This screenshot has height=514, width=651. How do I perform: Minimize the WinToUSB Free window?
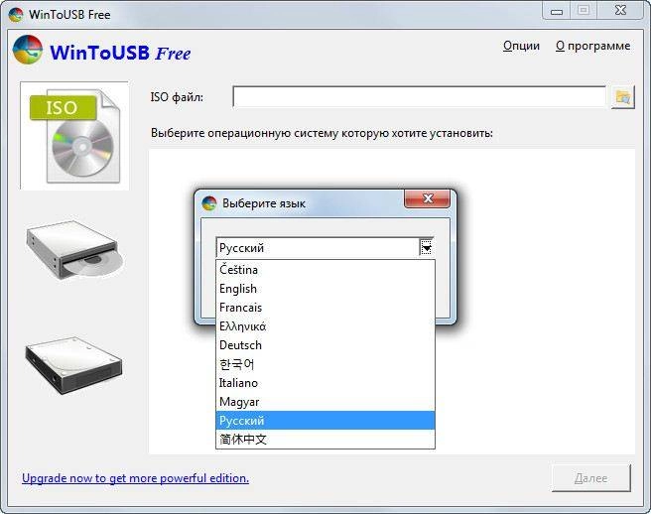tap(557, 11)
